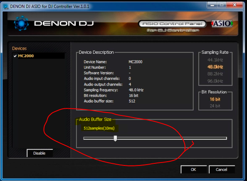Select 44.1kHz sampling rate
The width and height of the screenshot is (247, 181).
(215, 60)
